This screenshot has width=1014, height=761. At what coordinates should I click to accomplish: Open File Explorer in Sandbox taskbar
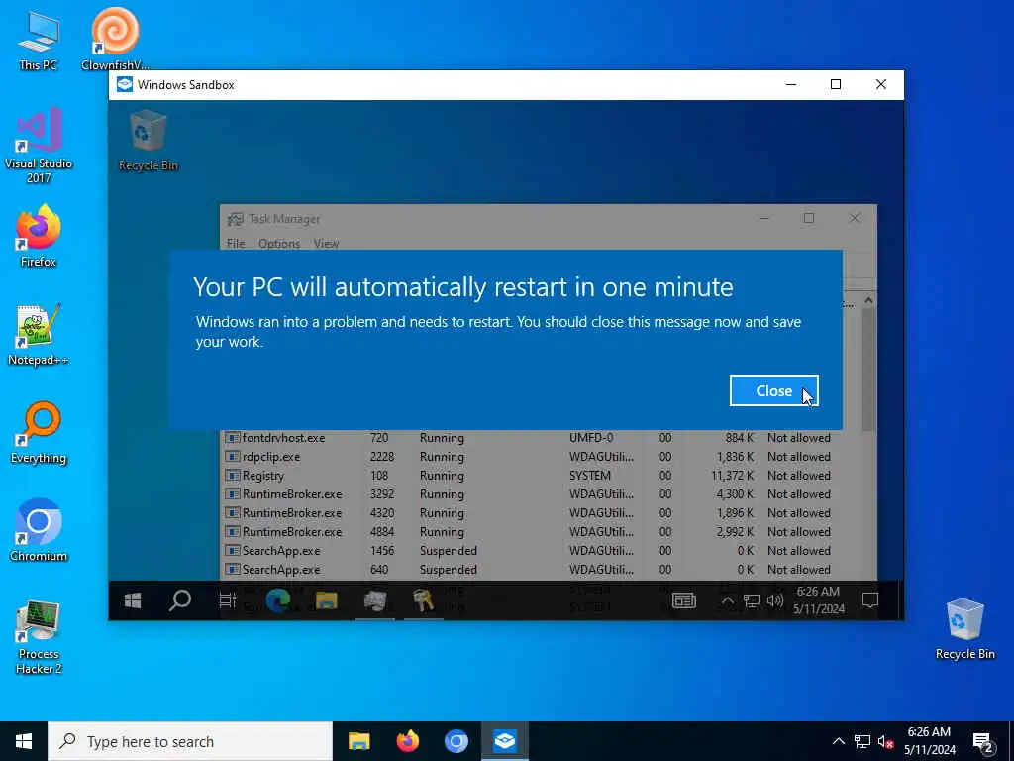click(327, 600)
